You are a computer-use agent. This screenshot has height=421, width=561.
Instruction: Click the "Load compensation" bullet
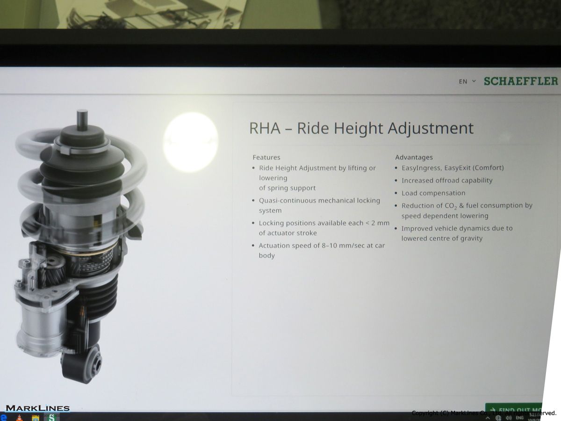click(433, 193)
